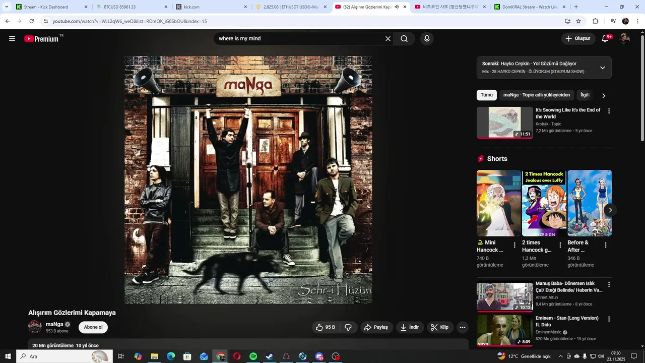This screenshot has width=645, height=363.
Task: Switch to BTCUSD 85961.33 tab
Action: click(x=132, y=7)
